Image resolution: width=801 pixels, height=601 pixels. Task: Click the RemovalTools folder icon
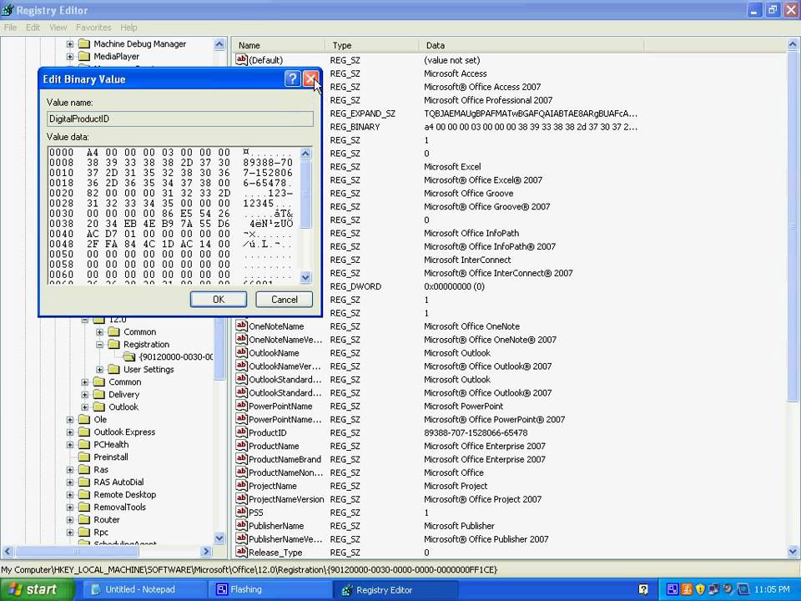pyautogui.click(x=84, y=507)
